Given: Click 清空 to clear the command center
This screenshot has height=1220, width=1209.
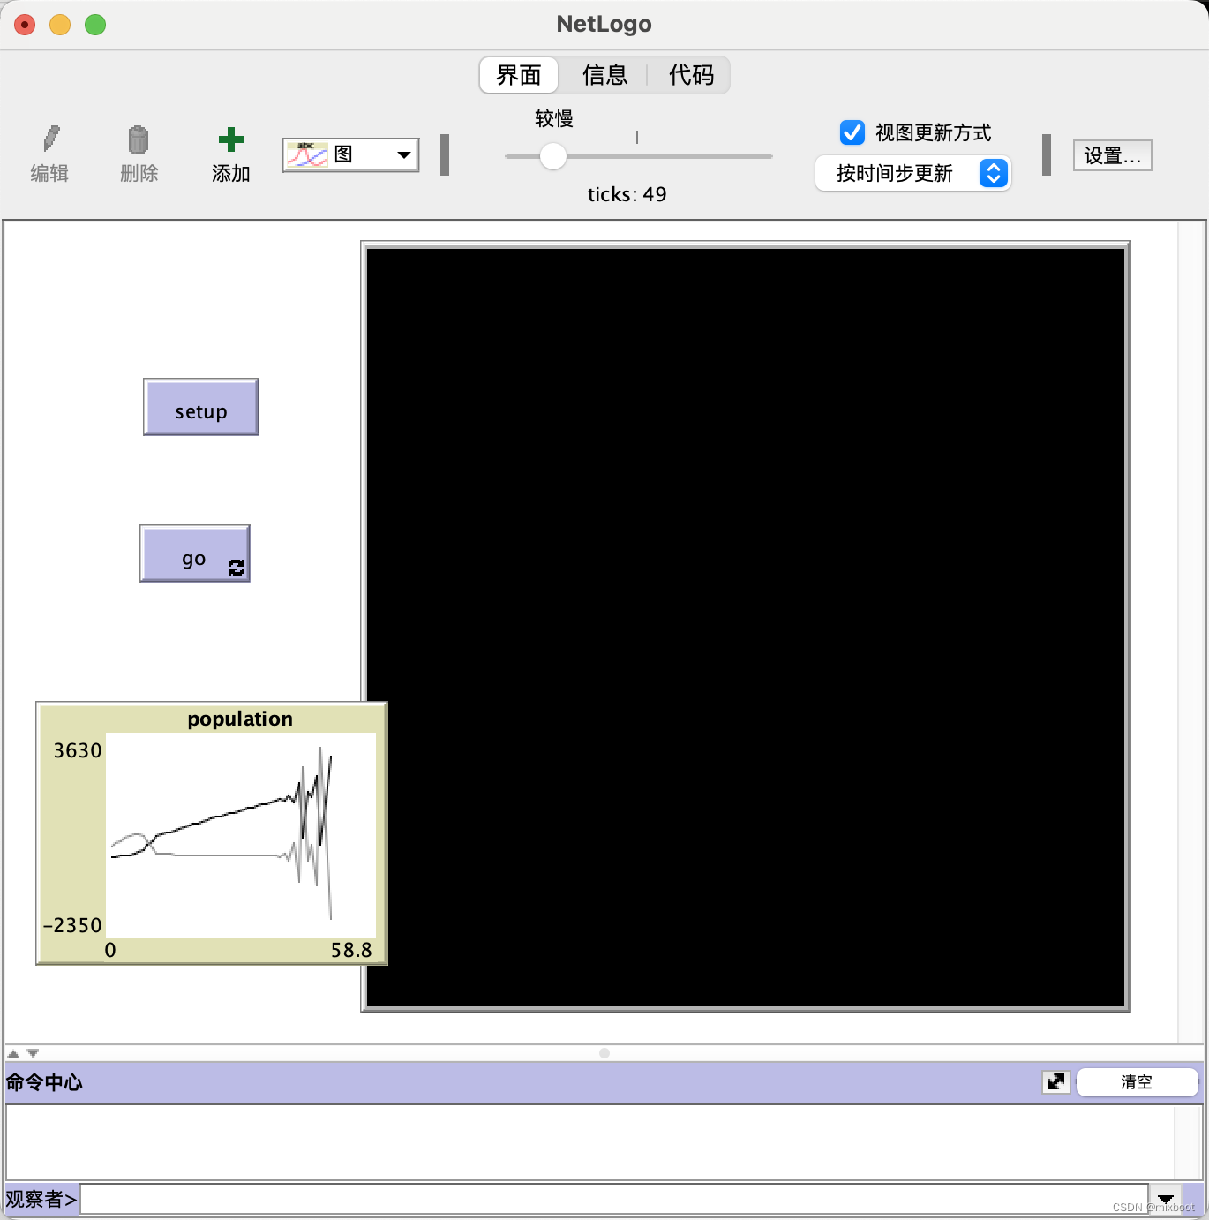Looking at the screenshot, I should (1137, 1081).
